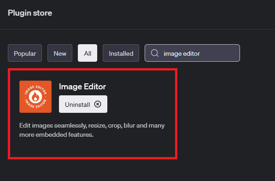The image size is (275, 181).
Task: Click the search magnifier icon
Action: 155,53
